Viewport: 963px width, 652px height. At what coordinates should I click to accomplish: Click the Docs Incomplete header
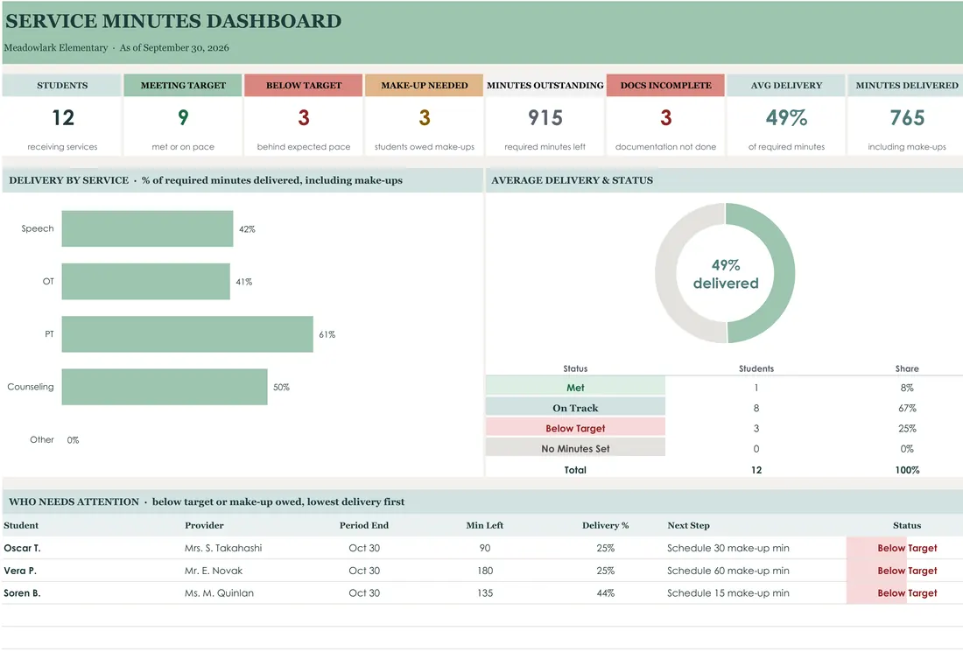[x=665, y=86]
